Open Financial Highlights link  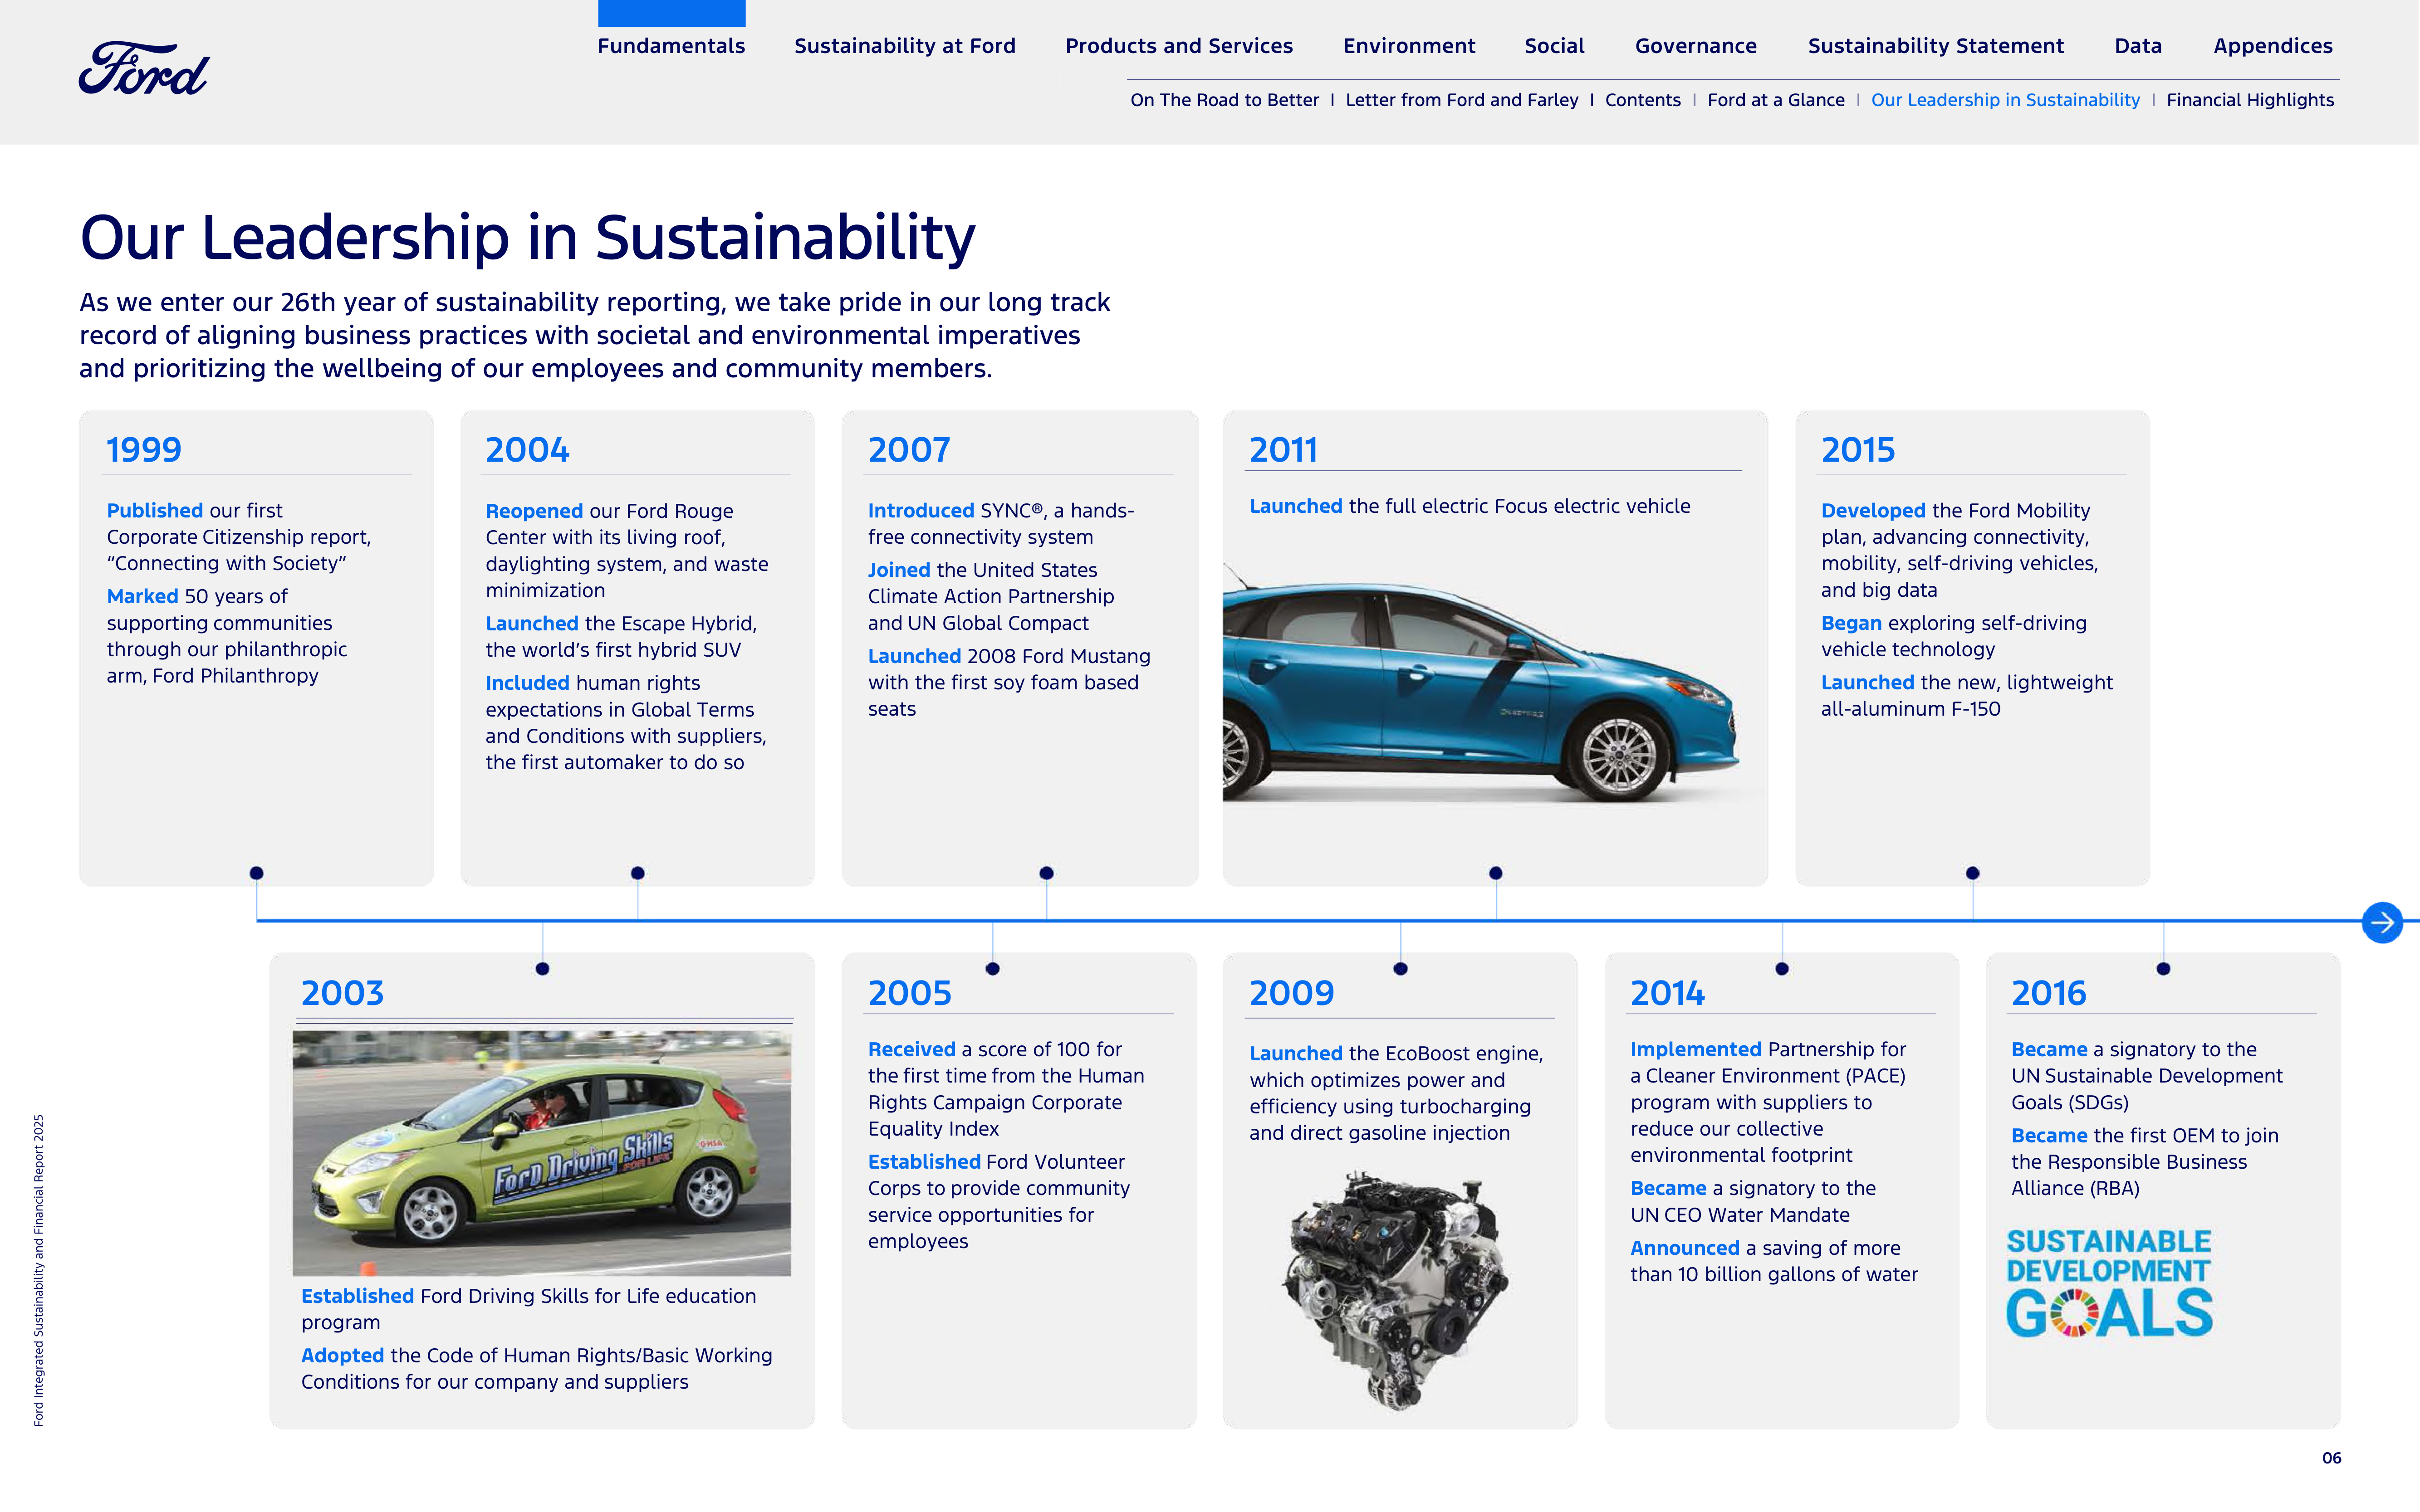[x=2250, y=100]
